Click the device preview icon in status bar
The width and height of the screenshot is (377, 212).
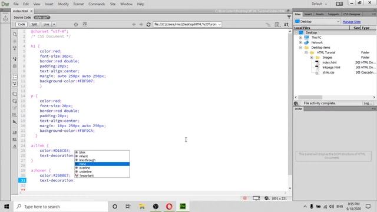tap(256, 198)
